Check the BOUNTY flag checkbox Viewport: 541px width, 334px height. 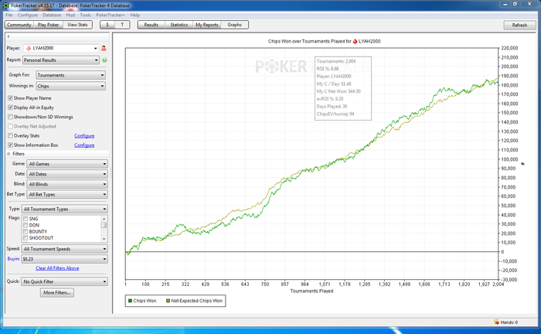tap(26, 231)
